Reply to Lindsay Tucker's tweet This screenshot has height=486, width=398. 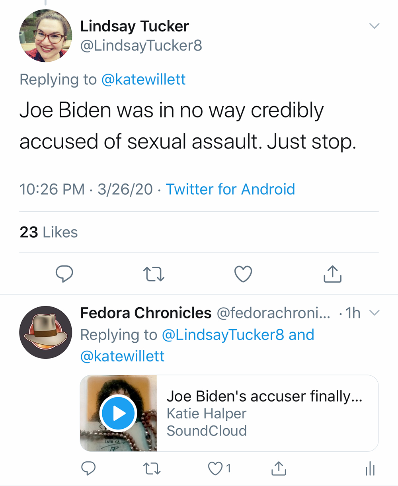[x=64, y=274]
